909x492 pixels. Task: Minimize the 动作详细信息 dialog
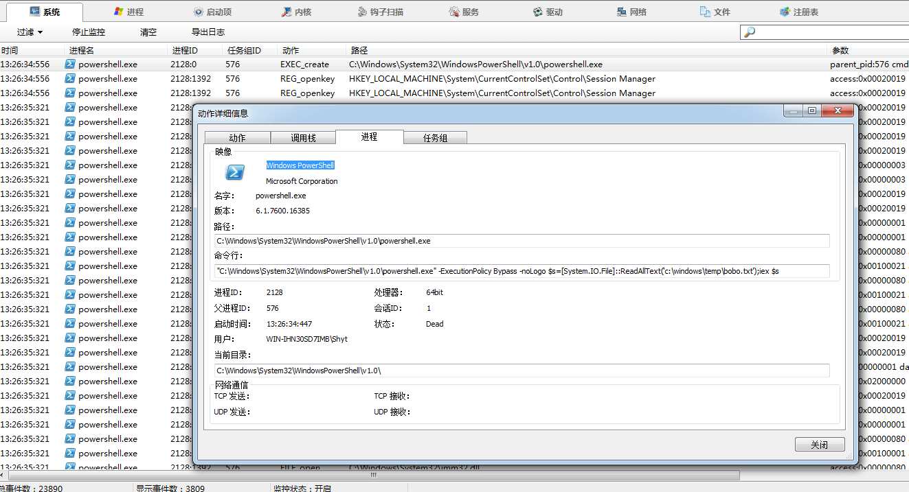click(794, 110)
